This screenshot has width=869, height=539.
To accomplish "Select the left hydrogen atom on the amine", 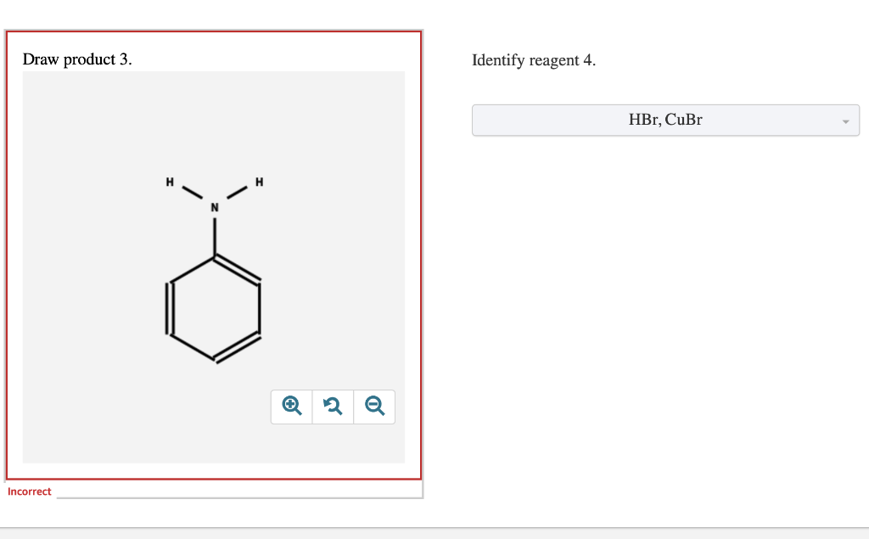I will (170, 182).
